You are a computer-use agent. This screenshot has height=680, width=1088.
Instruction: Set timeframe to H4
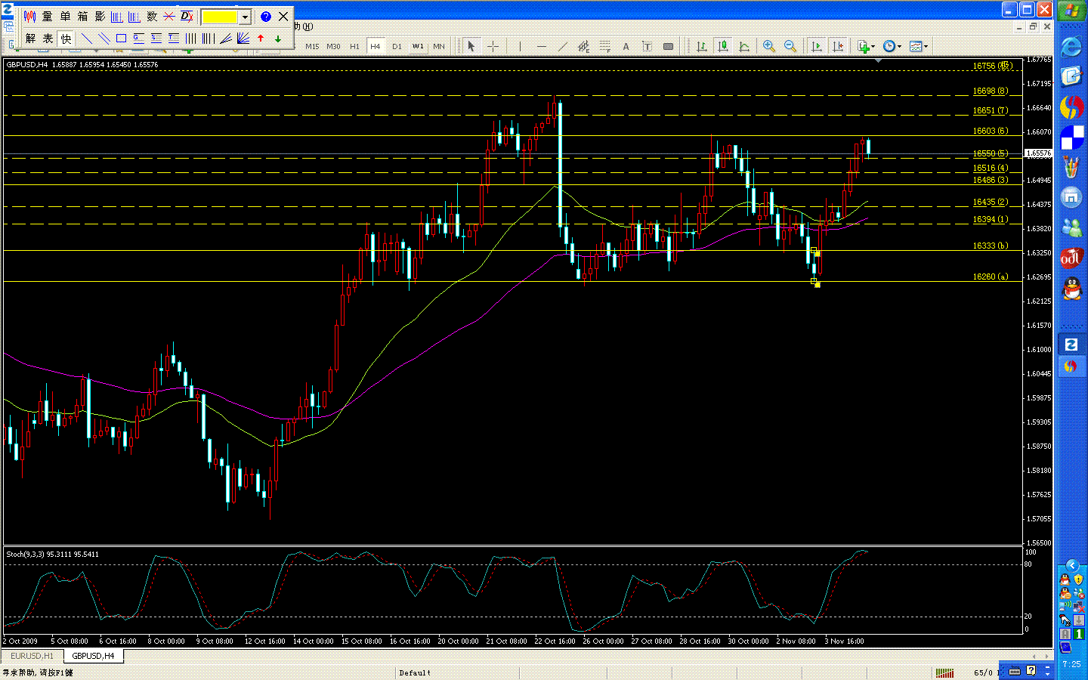pyautogui.click(x=375, y=46)
